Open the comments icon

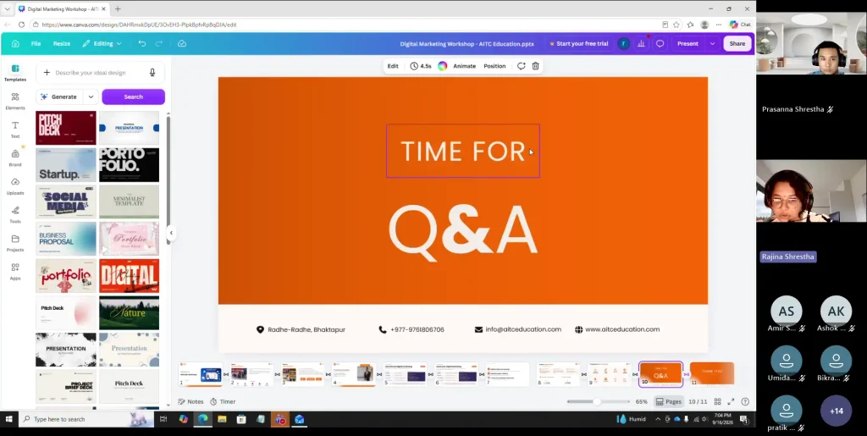pyautogui.click(x=660, y=44)
